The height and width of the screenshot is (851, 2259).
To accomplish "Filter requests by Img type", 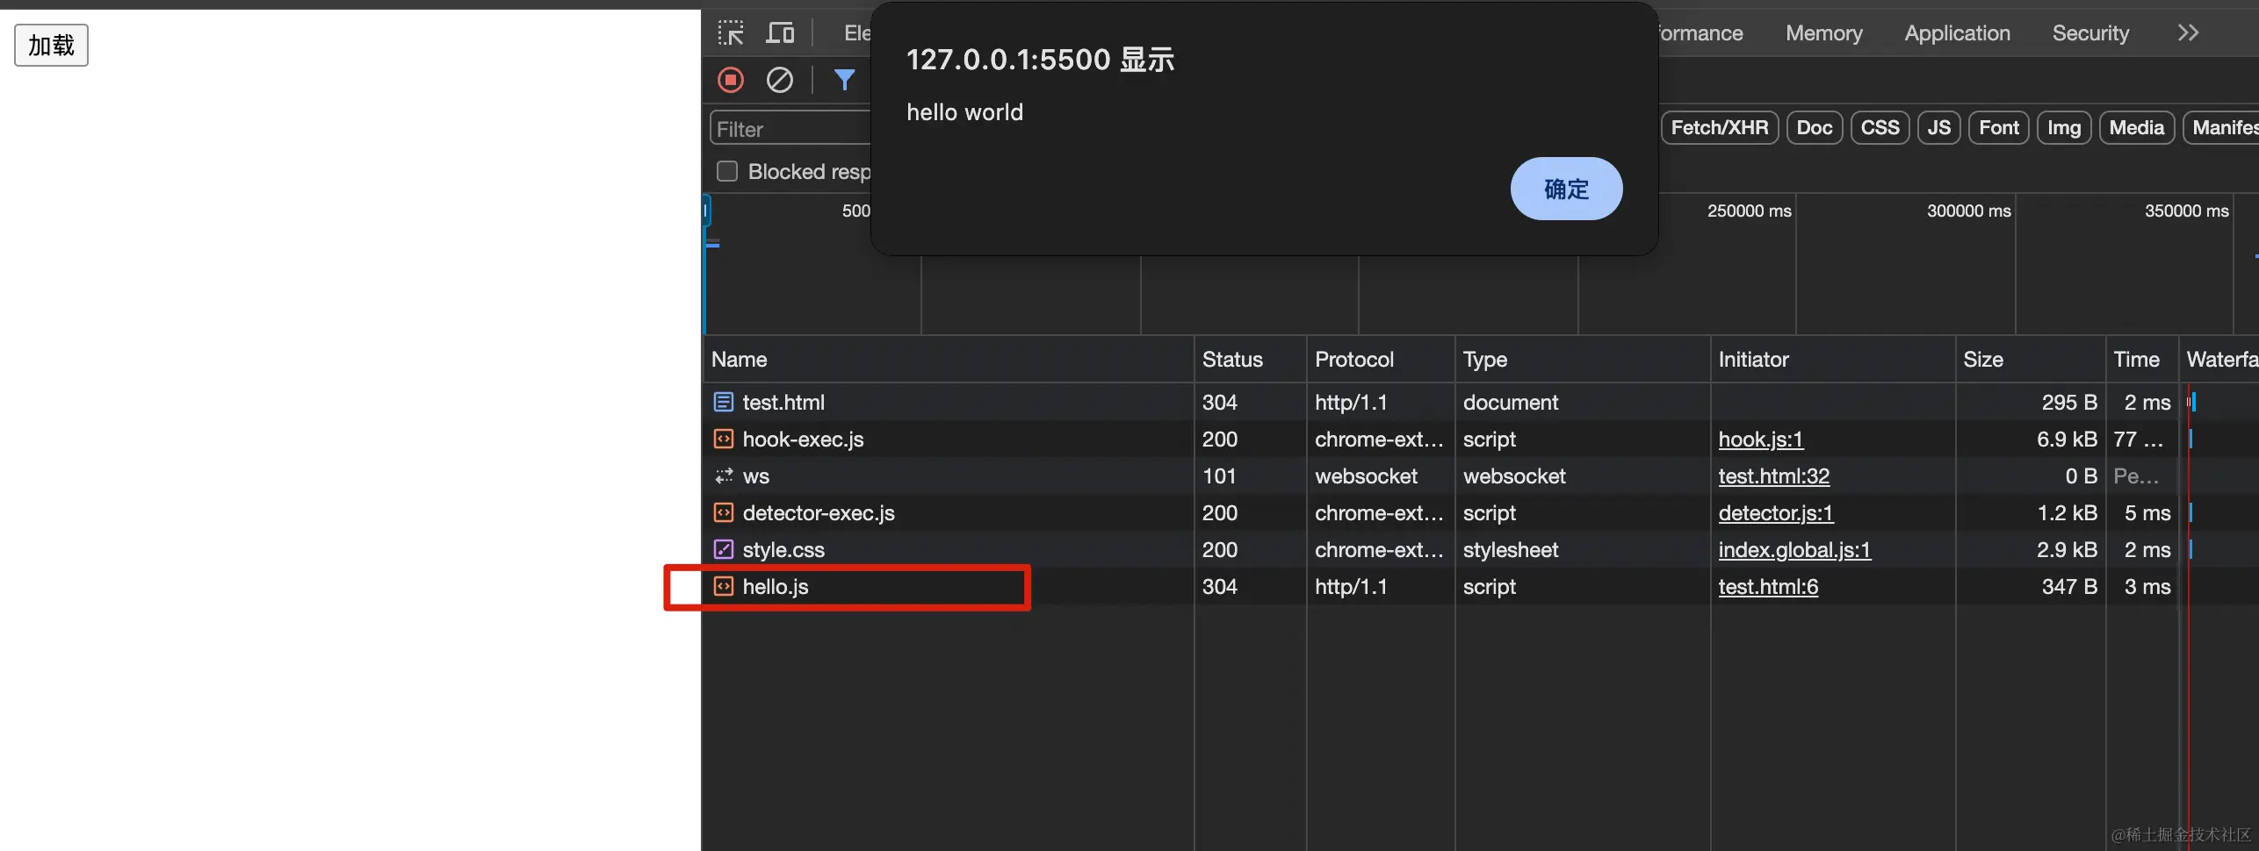I will pyautogui.click(x=2064, y=128).
